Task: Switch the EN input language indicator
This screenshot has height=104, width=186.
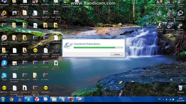Action: pos(160,99)
